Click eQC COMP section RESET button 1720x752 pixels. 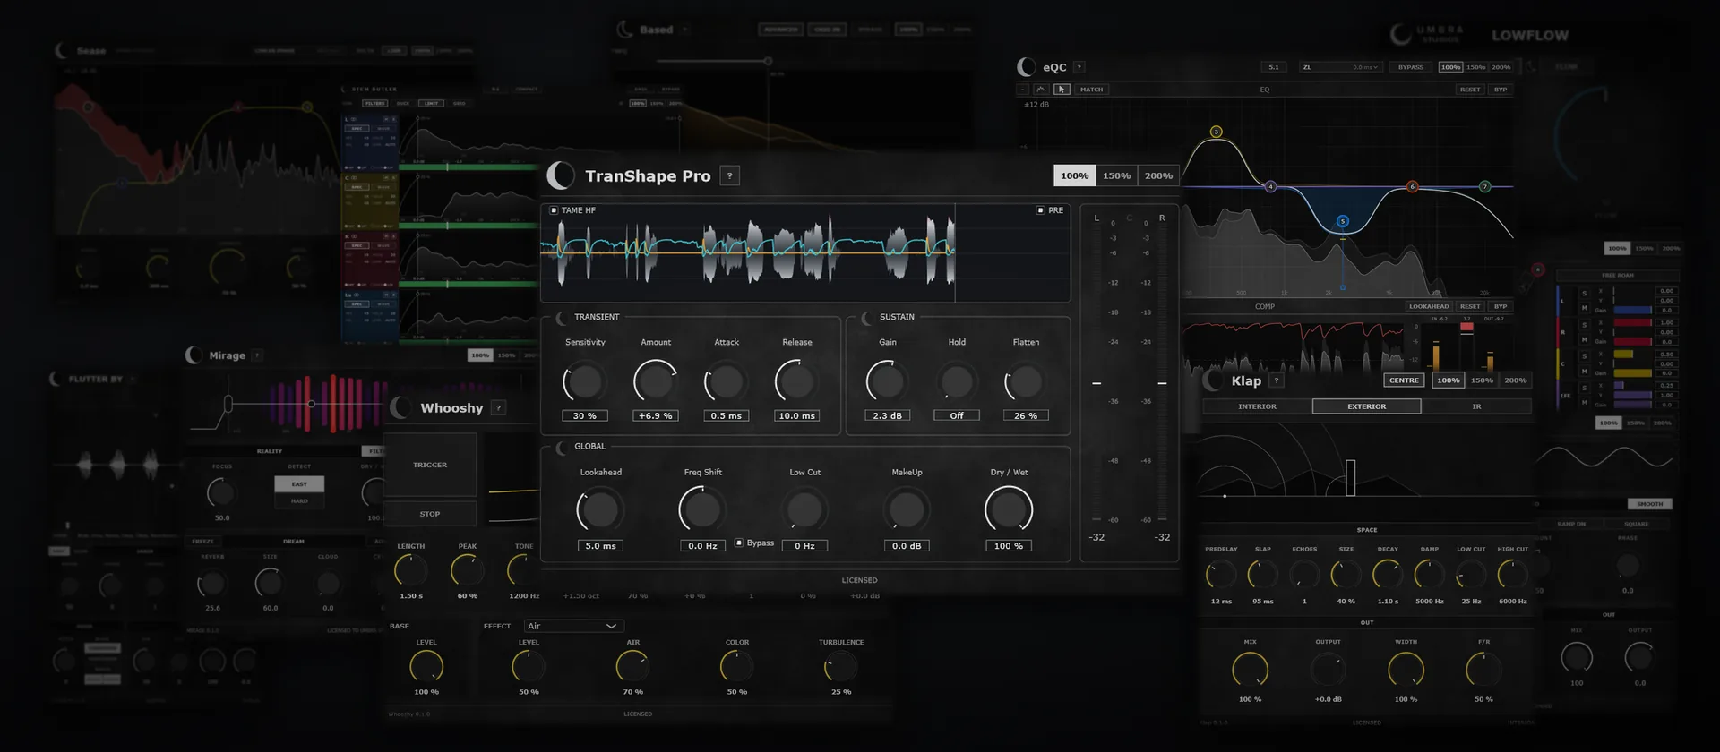[1470, 306]
